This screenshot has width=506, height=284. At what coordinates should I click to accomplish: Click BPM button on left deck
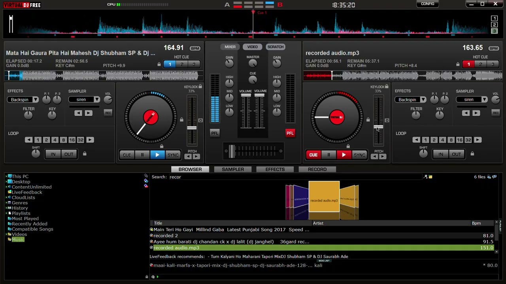(x=195, y=49)
